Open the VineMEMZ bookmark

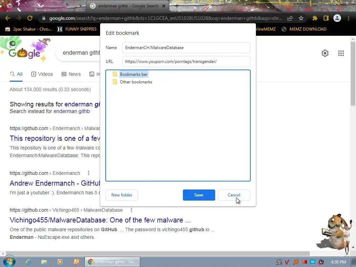point(266,29)
